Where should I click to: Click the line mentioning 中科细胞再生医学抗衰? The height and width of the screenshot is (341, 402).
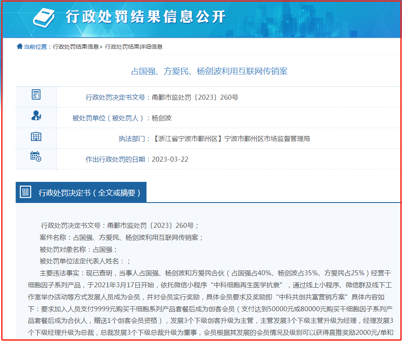click(210, 285)
